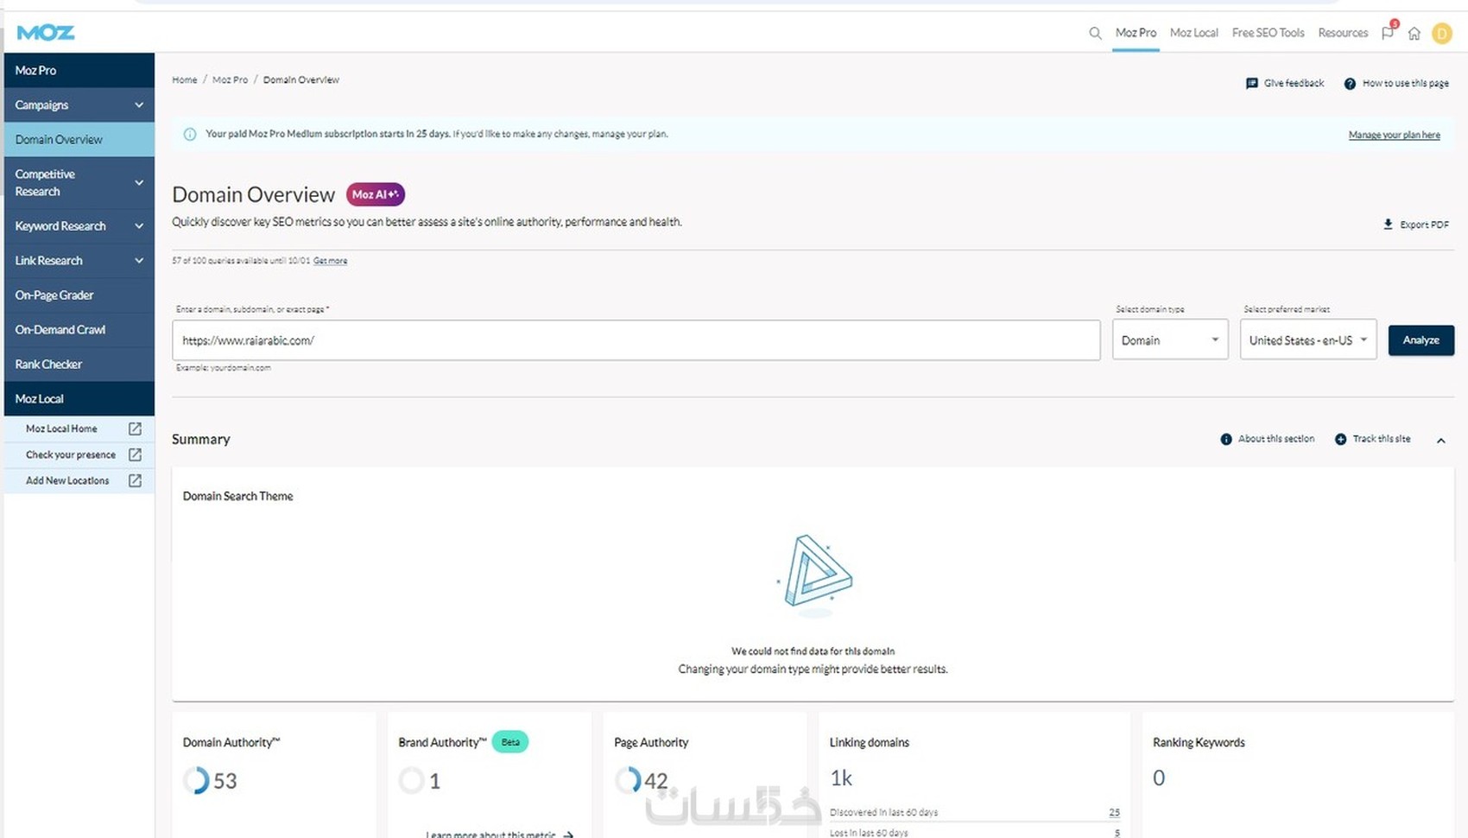Expand the Keyword Research sidebar section
This screenshot has height=838, width=1468.
click(79, 225)
